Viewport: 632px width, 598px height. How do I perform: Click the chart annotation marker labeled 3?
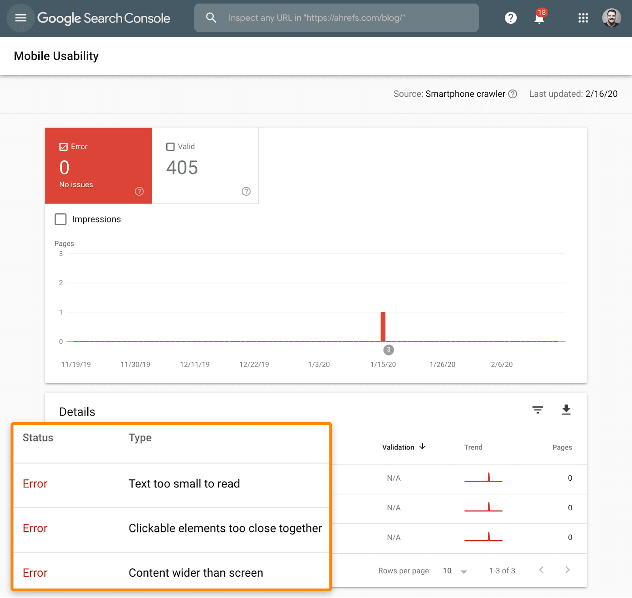[388, 350]
